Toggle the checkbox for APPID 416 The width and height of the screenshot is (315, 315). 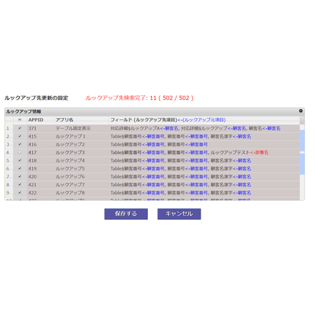click(20, 144)
